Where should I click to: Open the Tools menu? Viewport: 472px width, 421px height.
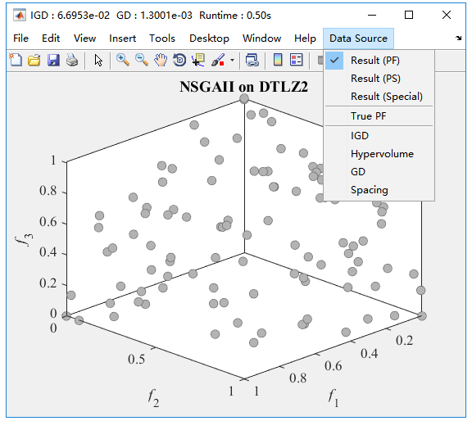coord(162,38)
